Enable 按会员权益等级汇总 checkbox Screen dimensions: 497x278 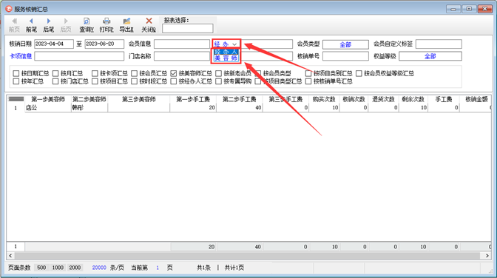pyautogui.click(x=359, y=73)
